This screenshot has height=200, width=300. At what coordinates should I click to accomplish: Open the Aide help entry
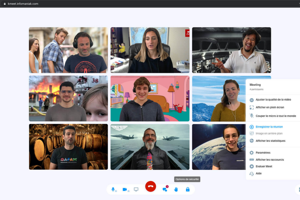(x=258, y=174)
